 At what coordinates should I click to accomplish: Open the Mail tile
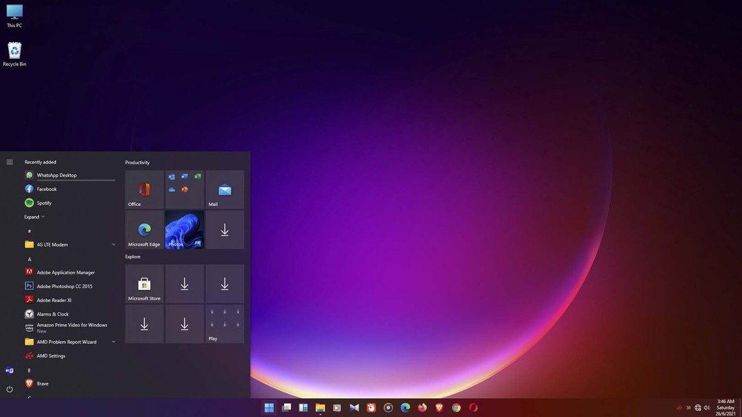[225, 189]
